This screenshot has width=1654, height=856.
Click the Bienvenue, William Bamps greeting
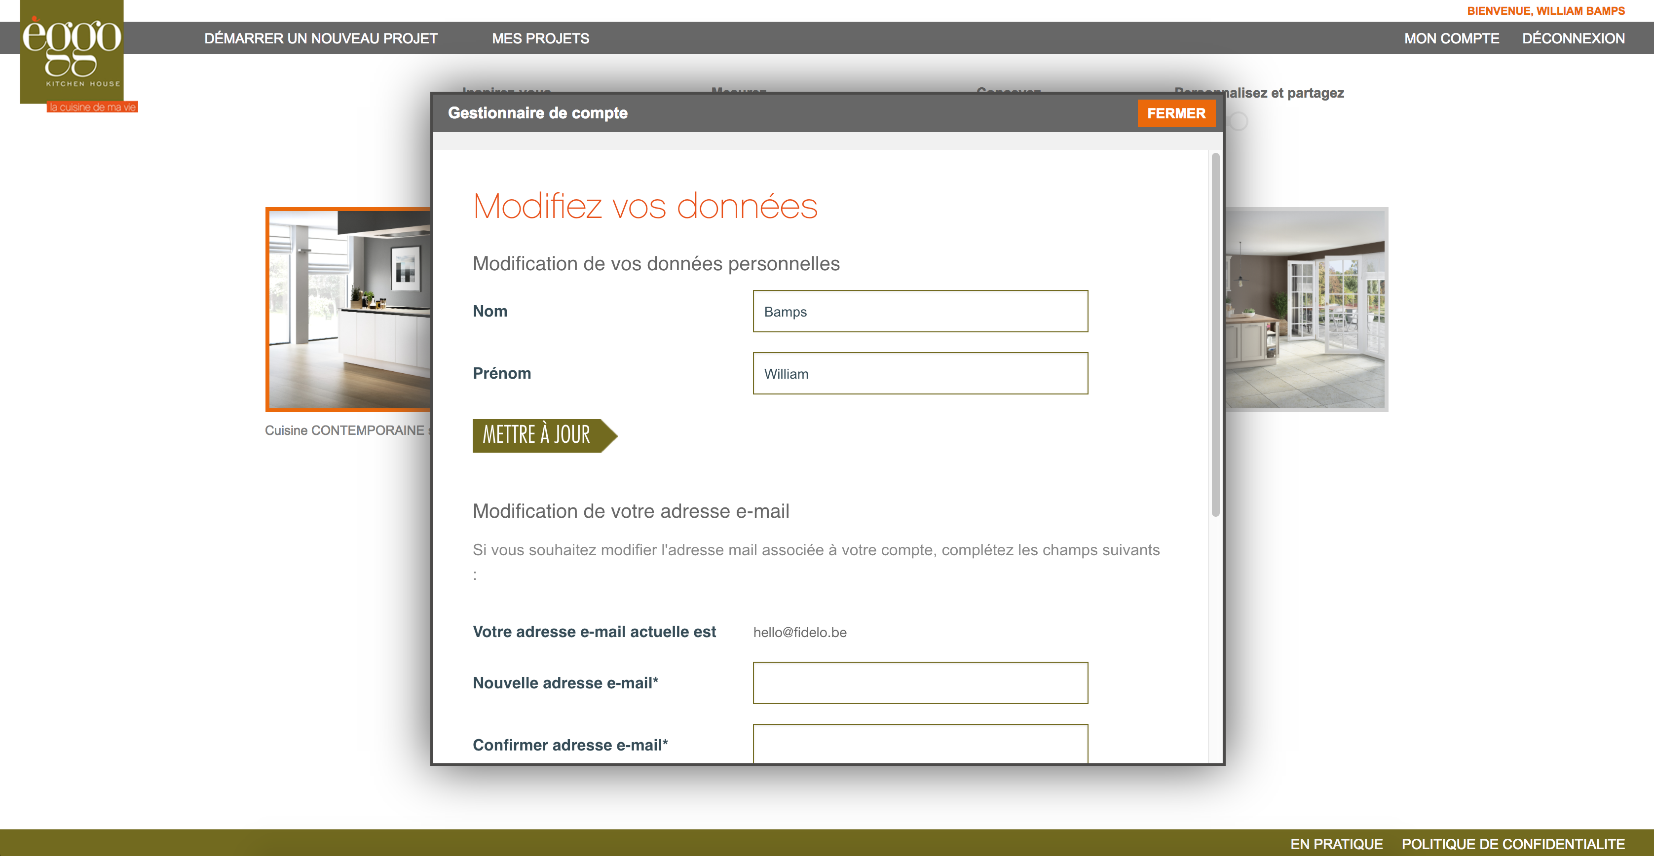1545,11
